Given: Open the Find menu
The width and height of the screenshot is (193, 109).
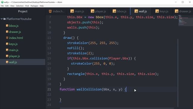Looking at the screenshot, I should point(27,6).
